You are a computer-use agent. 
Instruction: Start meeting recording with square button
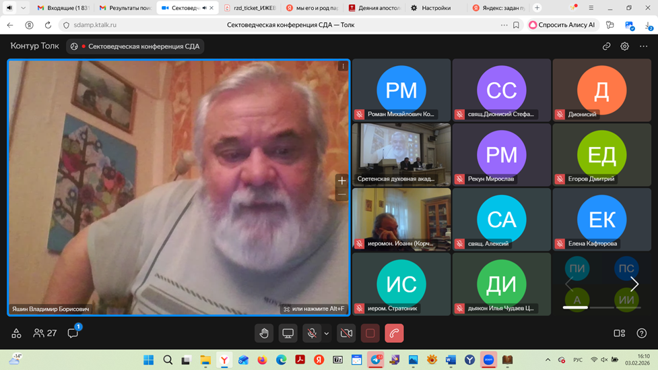[370, 333]
